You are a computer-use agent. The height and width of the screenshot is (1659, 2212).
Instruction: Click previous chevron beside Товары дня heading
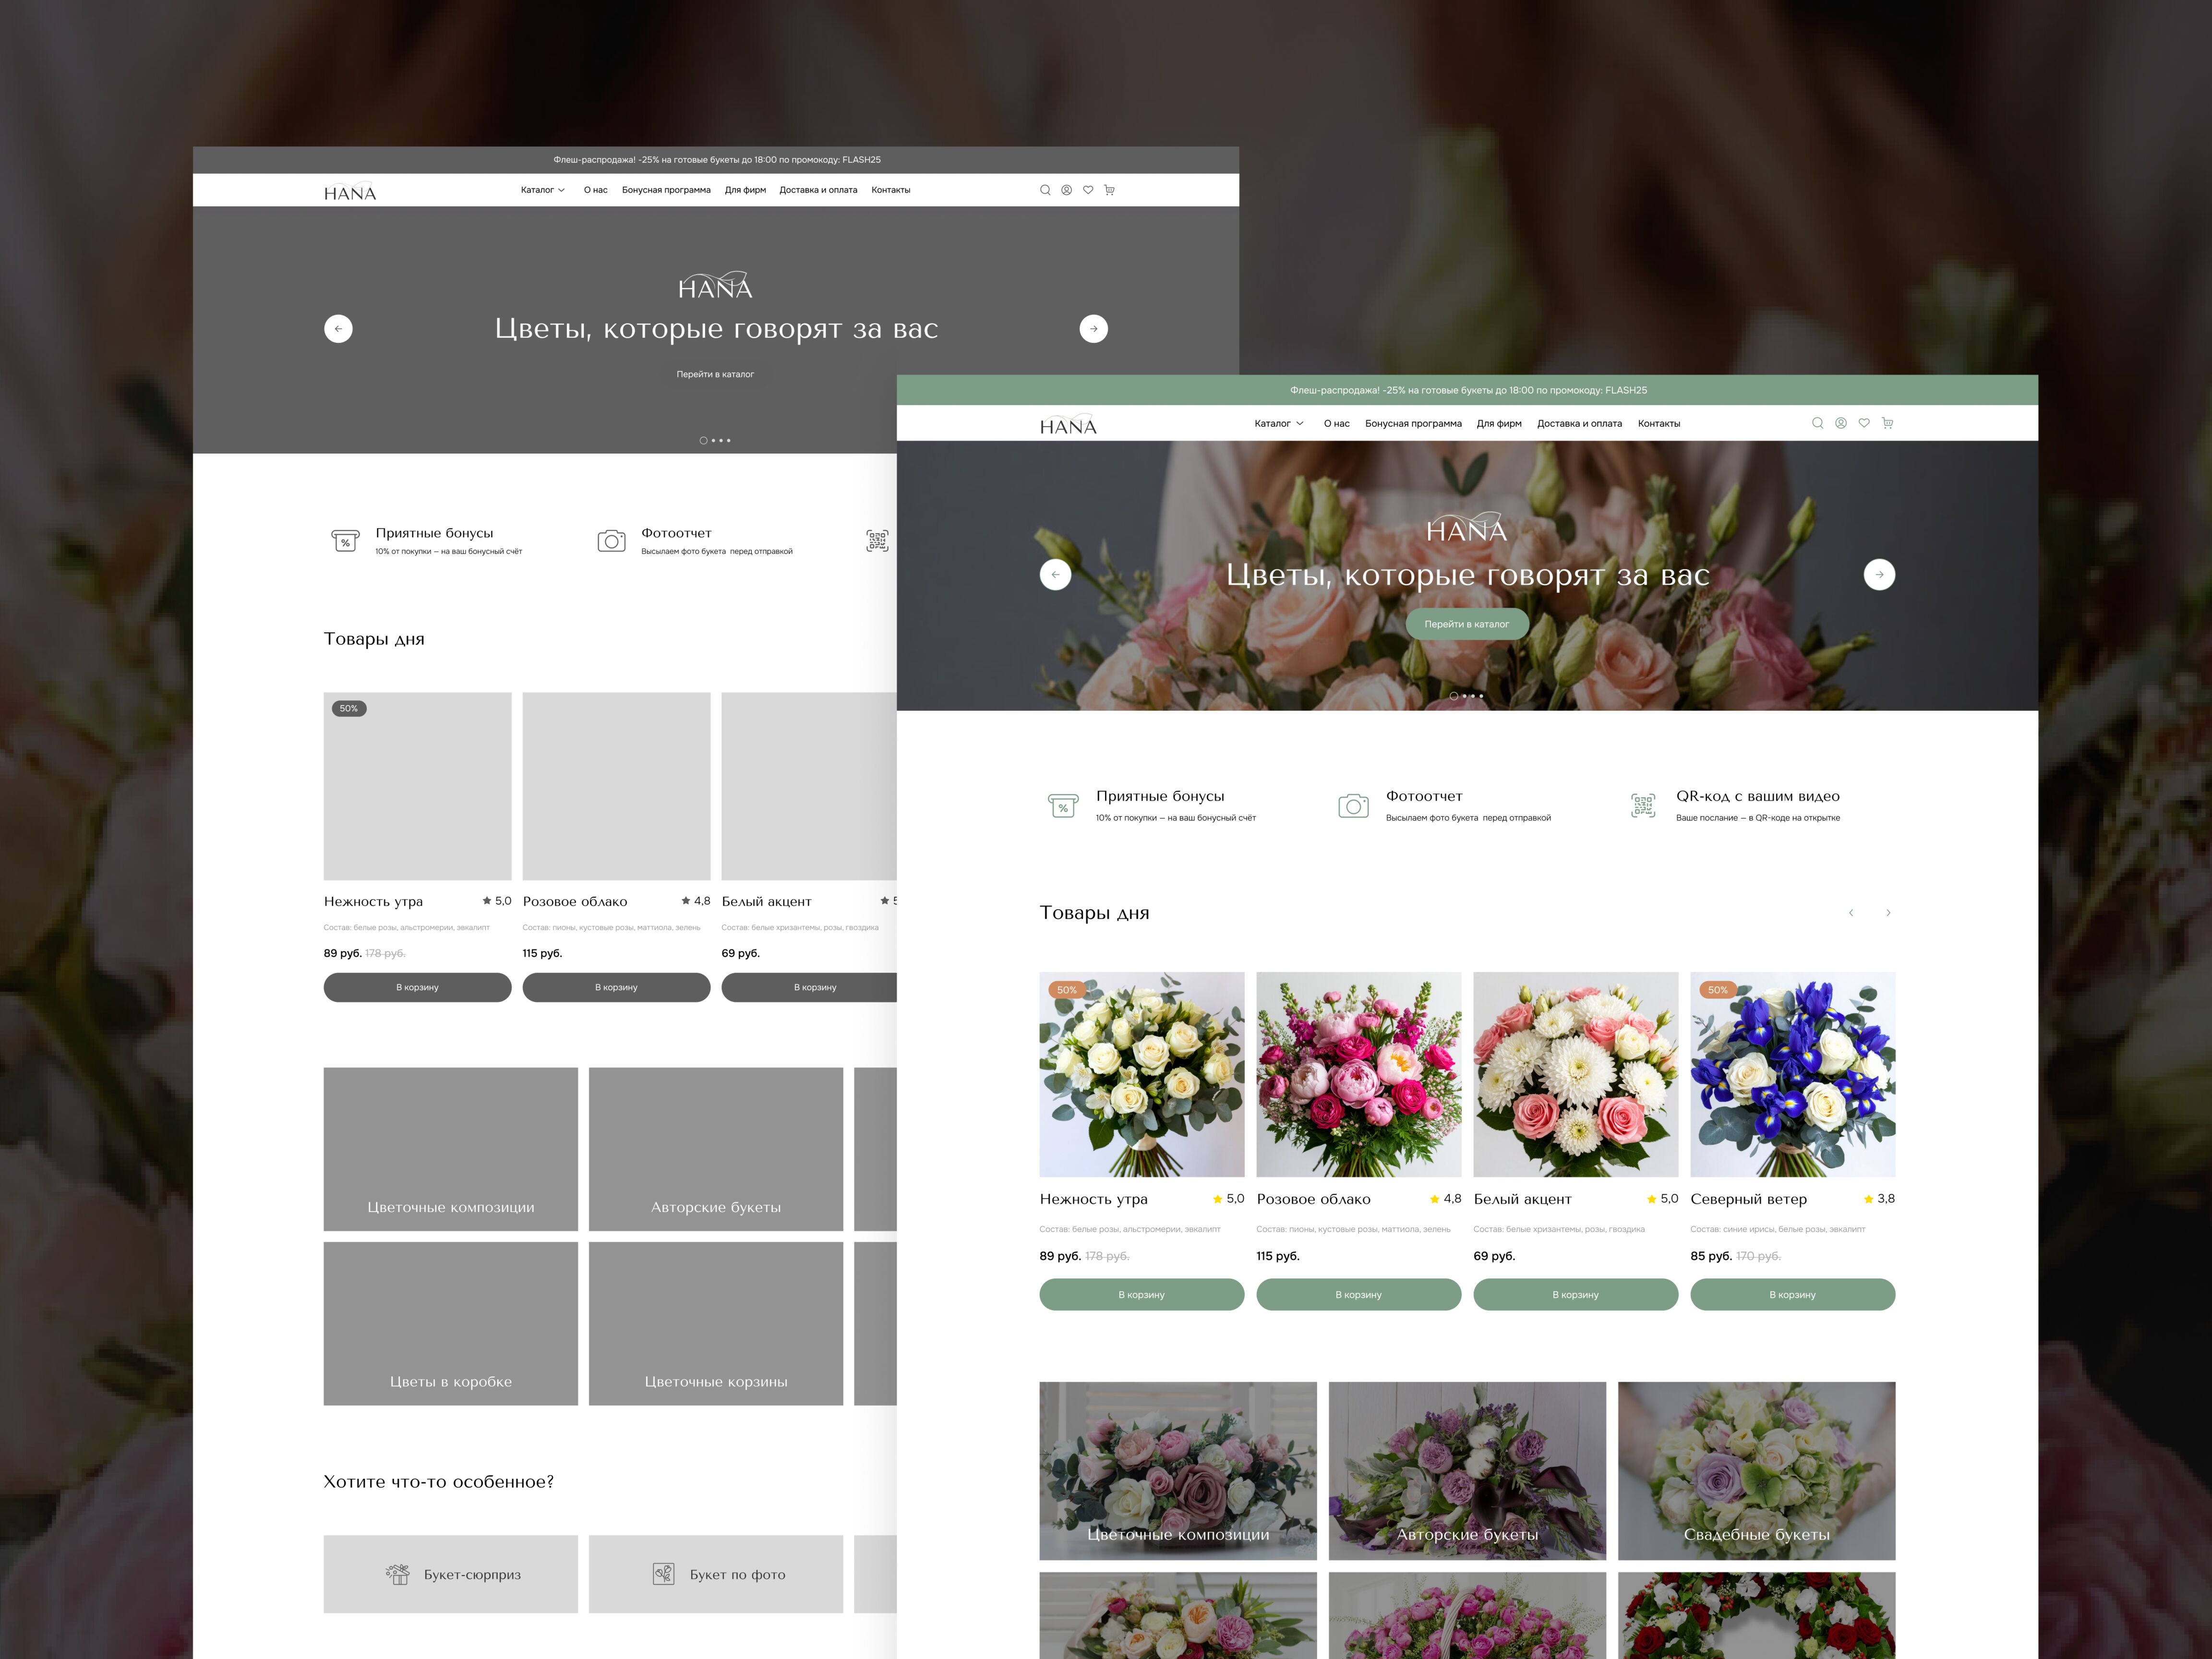pyautogui.click(x=1851, y=913)
